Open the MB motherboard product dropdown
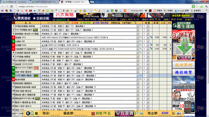The width and height of the screenshot is (209, 117). 138,41
